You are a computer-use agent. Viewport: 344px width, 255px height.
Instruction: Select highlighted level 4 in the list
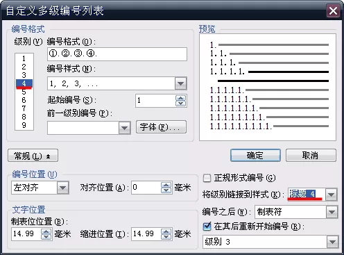coord(24,83)
